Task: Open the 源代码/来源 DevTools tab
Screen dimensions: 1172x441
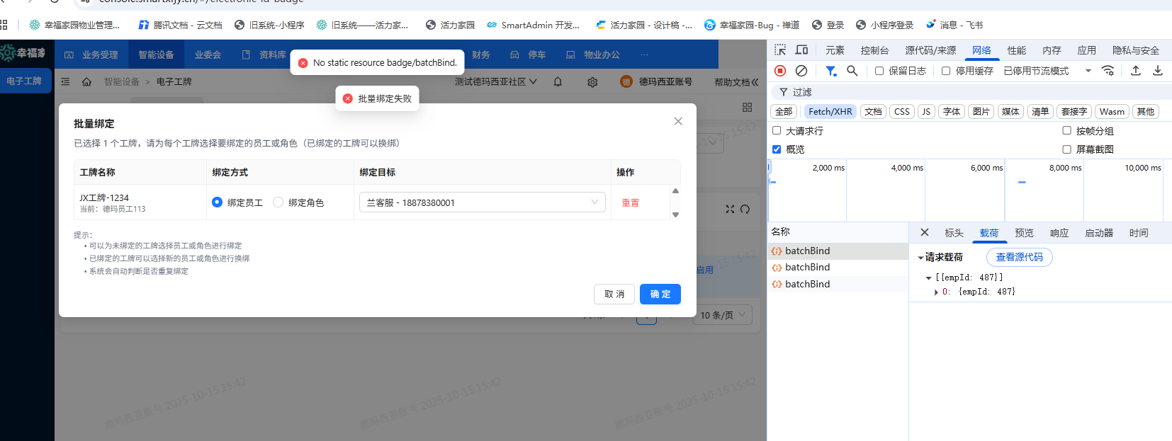Action: point(930,50)
